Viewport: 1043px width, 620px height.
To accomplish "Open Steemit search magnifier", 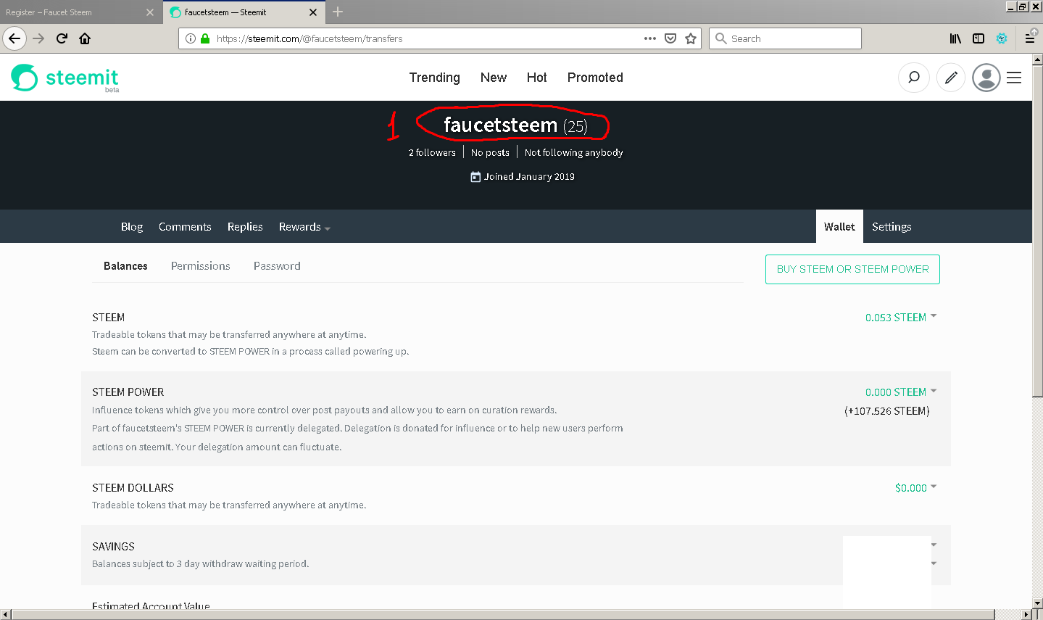I will click(x=914, y=78).
